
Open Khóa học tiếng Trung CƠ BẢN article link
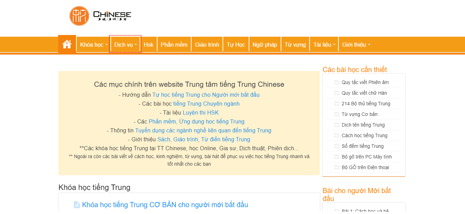(x=165, y=205)
